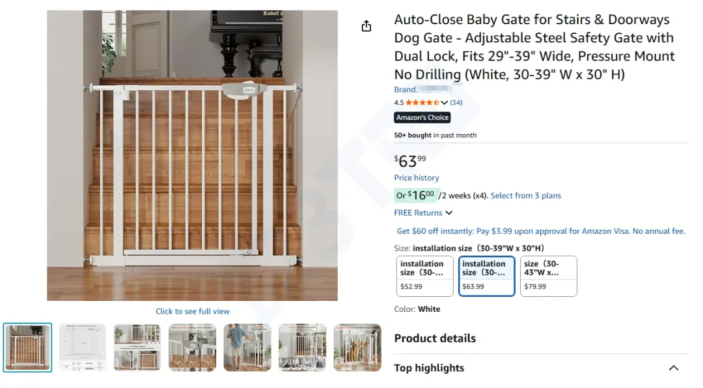Click the main baby gate product image
The height and width of the screenshot is (388, 703).
tap(193, 155)
